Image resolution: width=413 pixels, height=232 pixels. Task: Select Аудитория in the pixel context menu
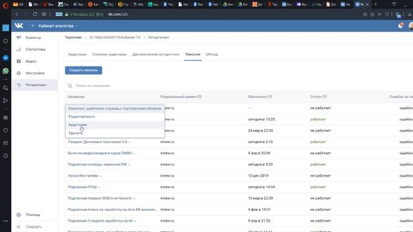(115, 124)
